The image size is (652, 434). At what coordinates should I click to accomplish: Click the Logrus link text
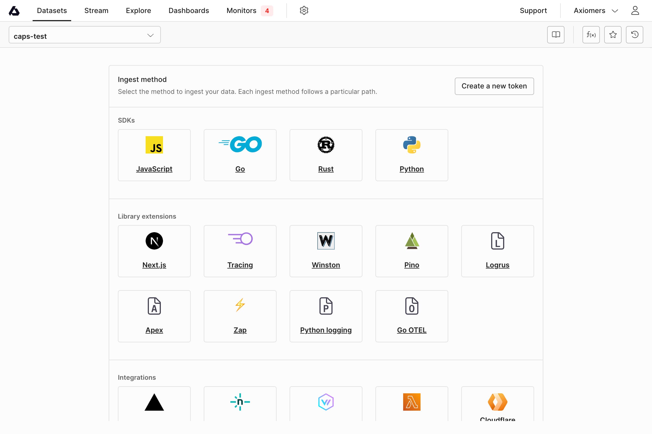497,265
